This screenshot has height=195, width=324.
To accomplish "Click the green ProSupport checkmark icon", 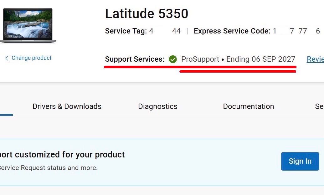I will (173, 59).
